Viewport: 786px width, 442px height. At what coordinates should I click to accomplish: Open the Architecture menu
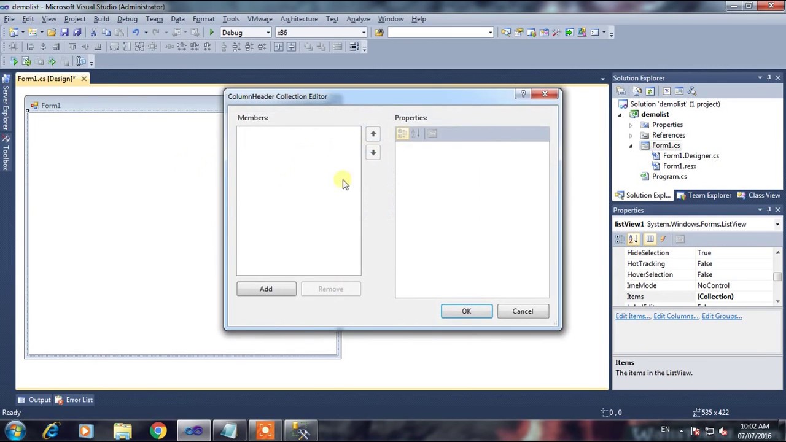(299, 19)
